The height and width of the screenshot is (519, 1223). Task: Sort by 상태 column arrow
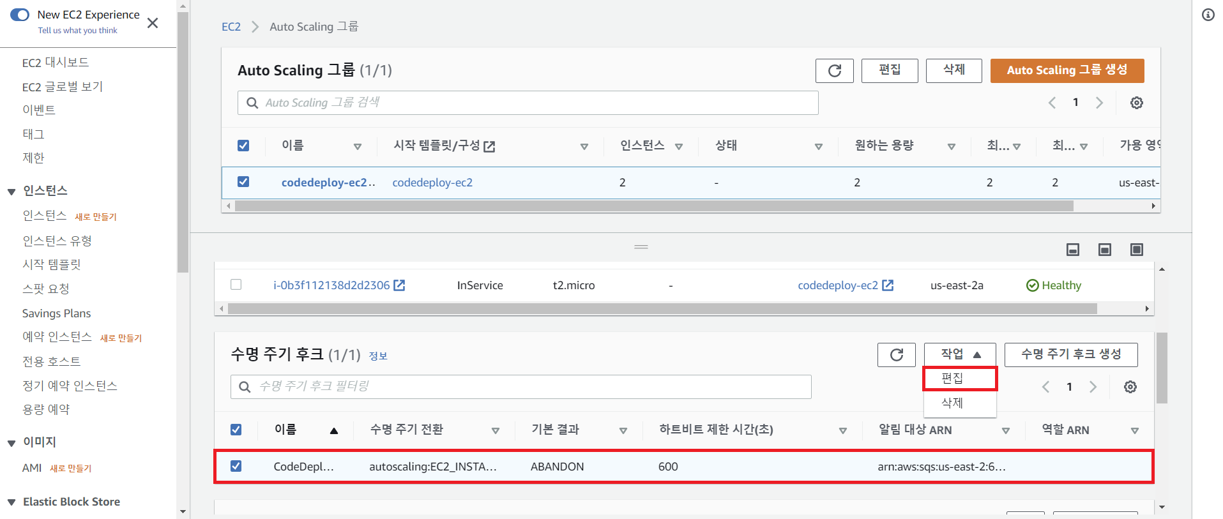[x=819, y=147]
